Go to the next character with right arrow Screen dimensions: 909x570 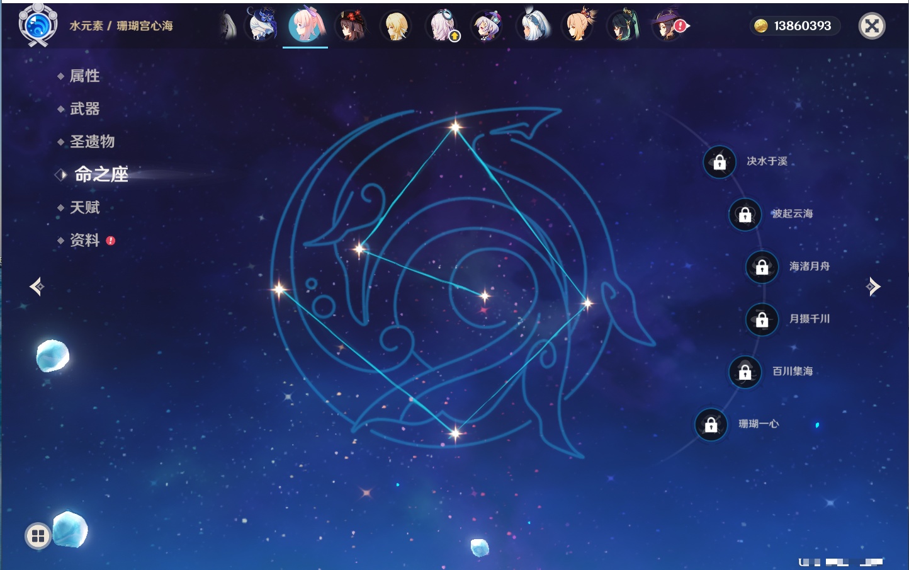pyautogui.click(x=873, y=287)
